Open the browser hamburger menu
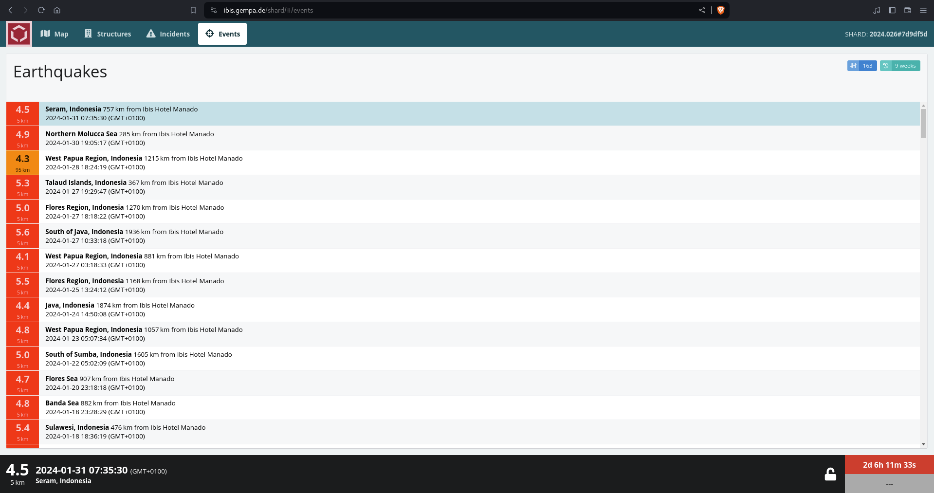 pos(923,10)
